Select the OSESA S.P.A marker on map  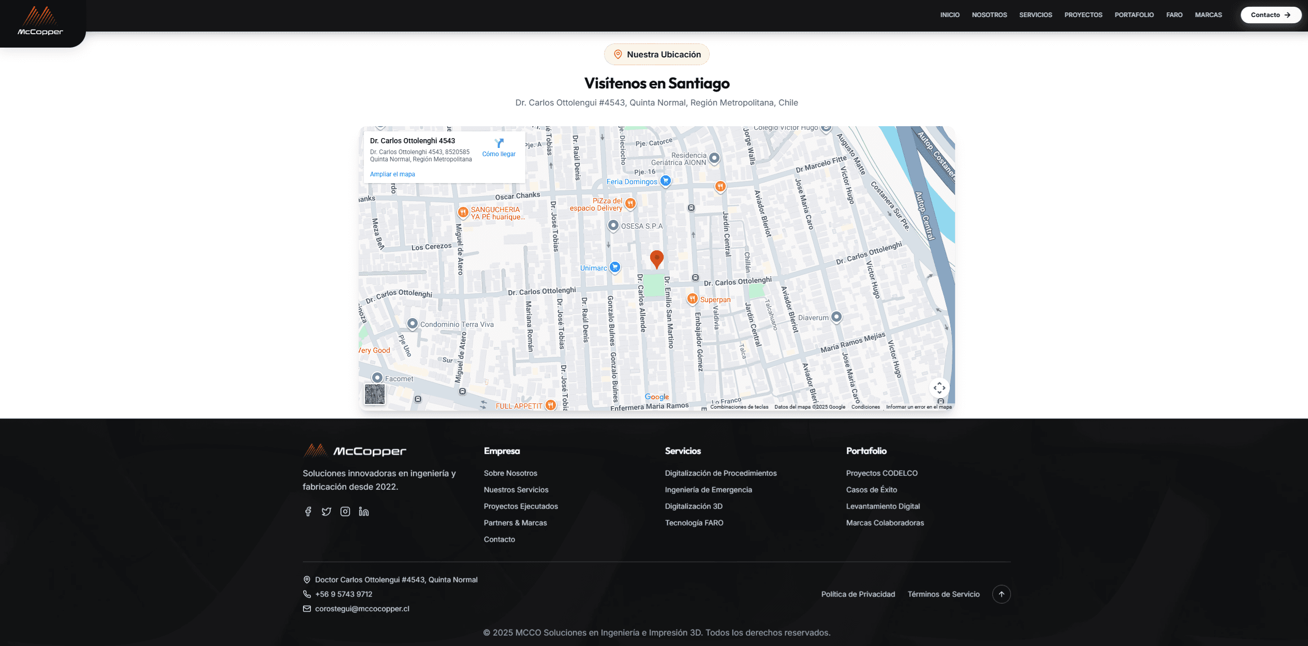[x=613, y=226]
